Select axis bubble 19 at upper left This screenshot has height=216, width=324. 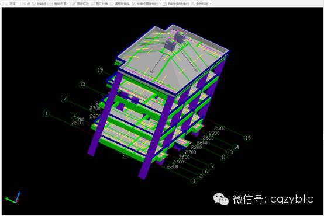(100, 69)
